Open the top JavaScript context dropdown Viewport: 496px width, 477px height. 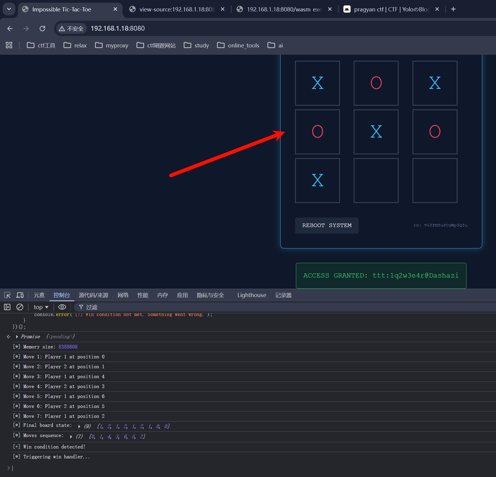click(x=41, y=307)
